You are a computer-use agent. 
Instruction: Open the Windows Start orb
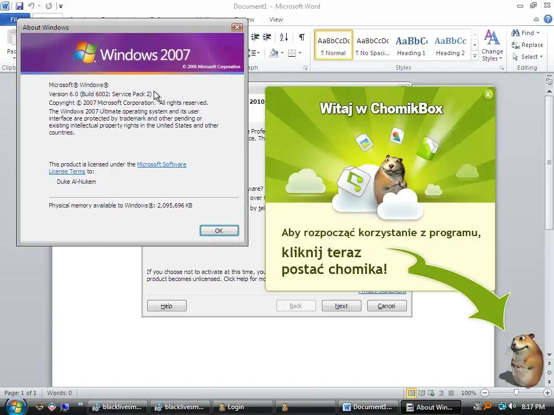tap(16, 406)
